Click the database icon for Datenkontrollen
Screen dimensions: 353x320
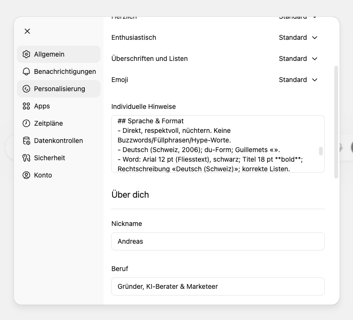coord(26,141)
